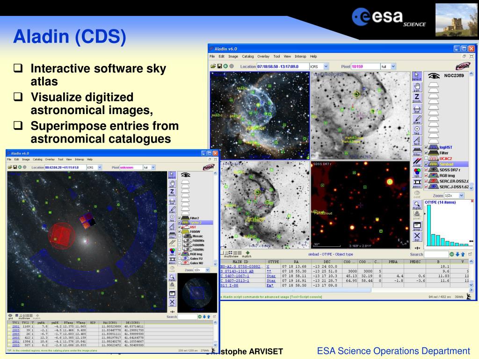This screenshot has height=359, width=479.
Task: Open the C 5407-1067-1 link in table
Action: 235,276
